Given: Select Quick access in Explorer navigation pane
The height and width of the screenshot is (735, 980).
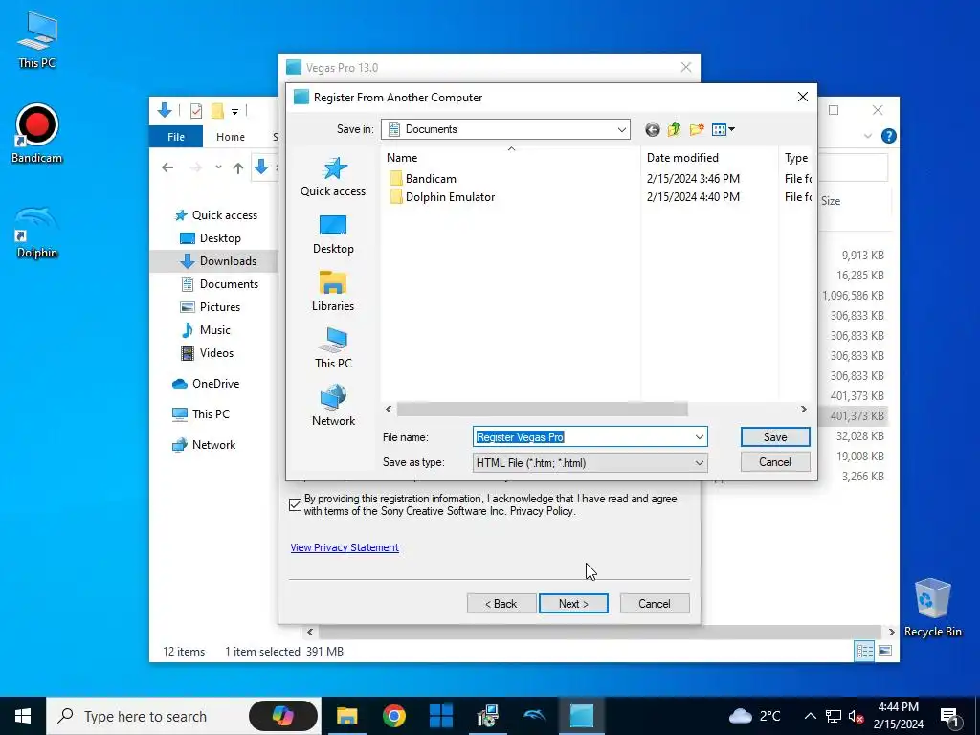Looking at the screenshot, I should point(216,215).
